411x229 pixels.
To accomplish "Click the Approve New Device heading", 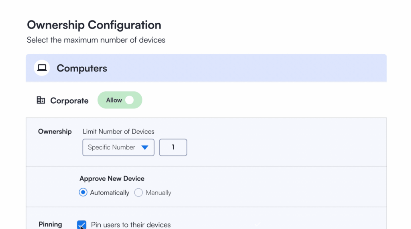I will coord(112,179).
